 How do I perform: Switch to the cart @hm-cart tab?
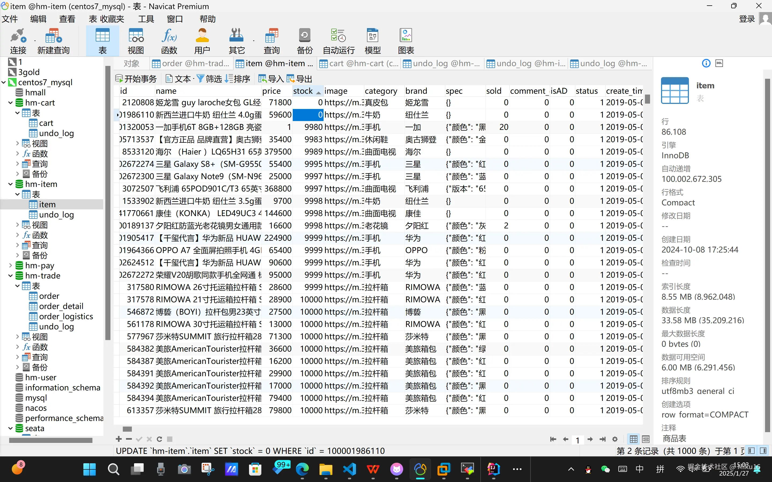pyautogui.click(x=359, y=63)
